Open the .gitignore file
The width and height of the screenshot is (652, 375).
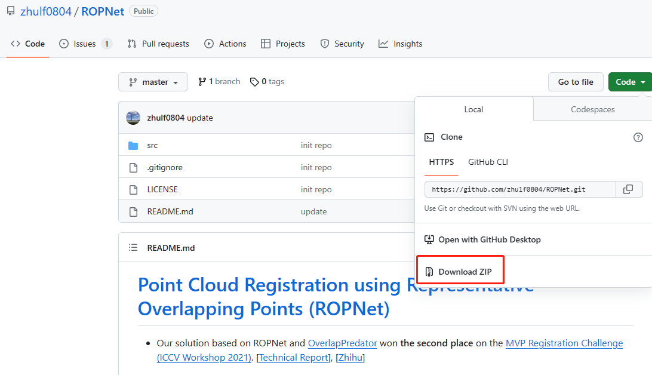(165, 168)
